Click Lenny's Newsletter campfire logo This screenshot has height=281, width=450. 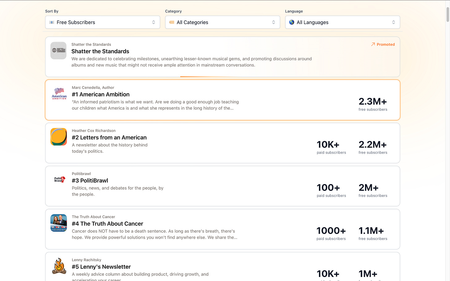click(59, 266)
